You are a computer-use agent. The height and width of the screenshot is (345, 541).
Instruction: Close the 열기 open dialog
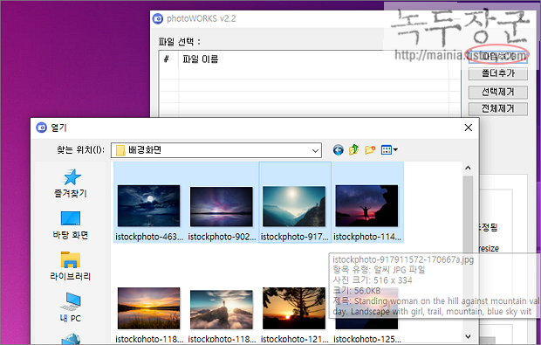tap(469, 128)
